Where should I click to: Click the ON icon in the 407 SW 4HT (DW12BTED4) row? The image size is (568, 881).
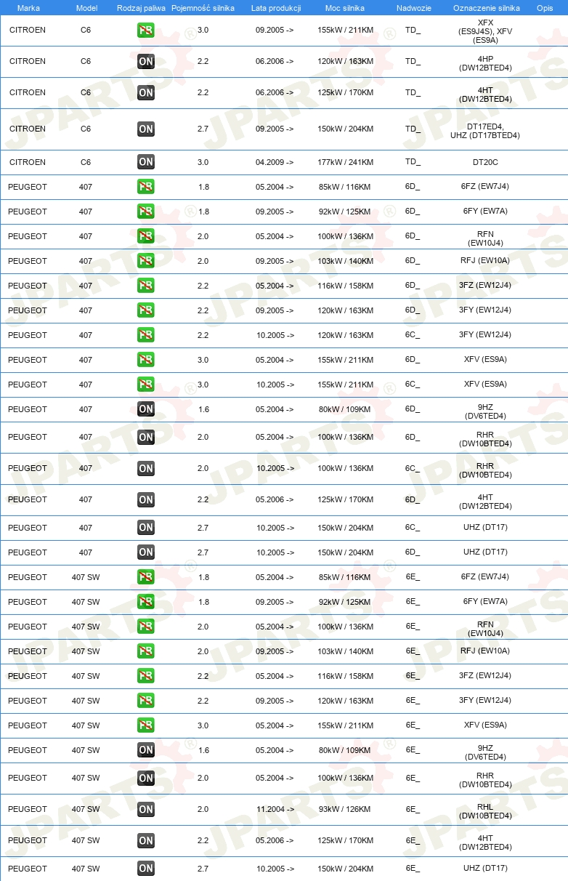coord(145,840)
